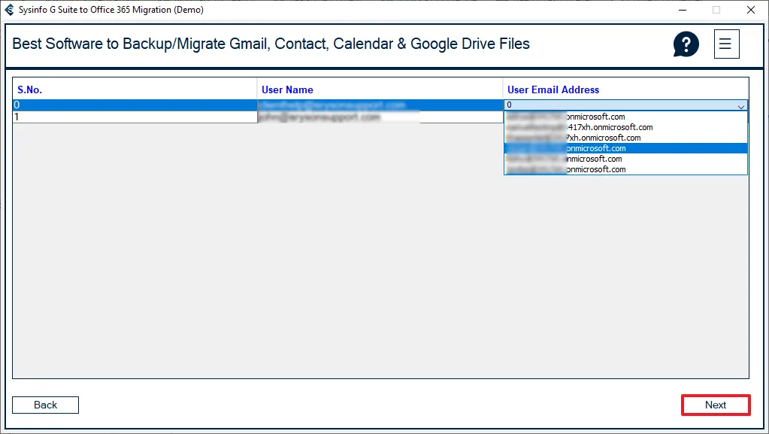The image size is (769, 434).
Task: Click the Next button
Action: click(716, 405)
